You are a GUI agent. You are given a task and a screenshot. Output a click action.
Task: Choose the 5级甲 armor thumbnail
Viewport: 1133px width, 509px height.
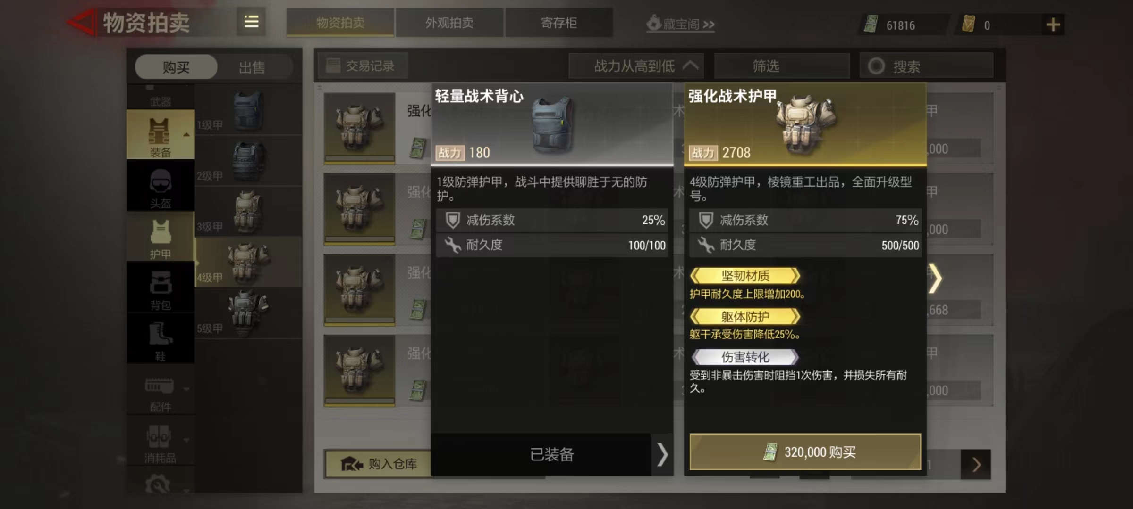click(248, 312)
